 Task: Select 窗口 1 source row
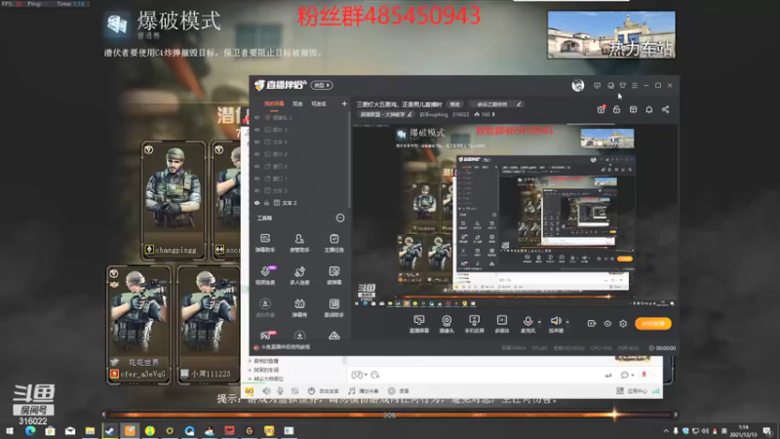(x=300, y=179)
